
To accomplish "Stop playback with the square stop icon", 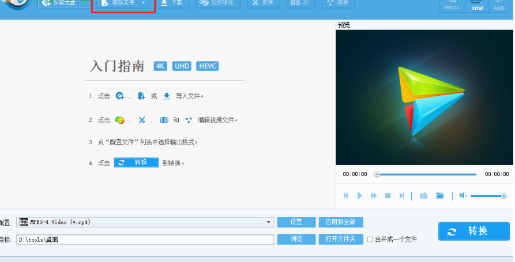I will coord(388,196).
